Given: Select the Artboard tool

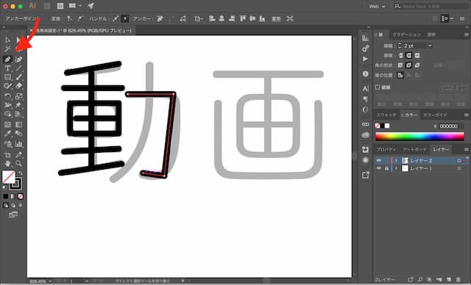Looking at the screenshot, I should (7, 155).
